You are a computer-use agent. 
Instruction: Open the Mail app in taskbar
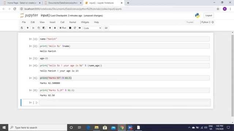(x=113, y=128)
